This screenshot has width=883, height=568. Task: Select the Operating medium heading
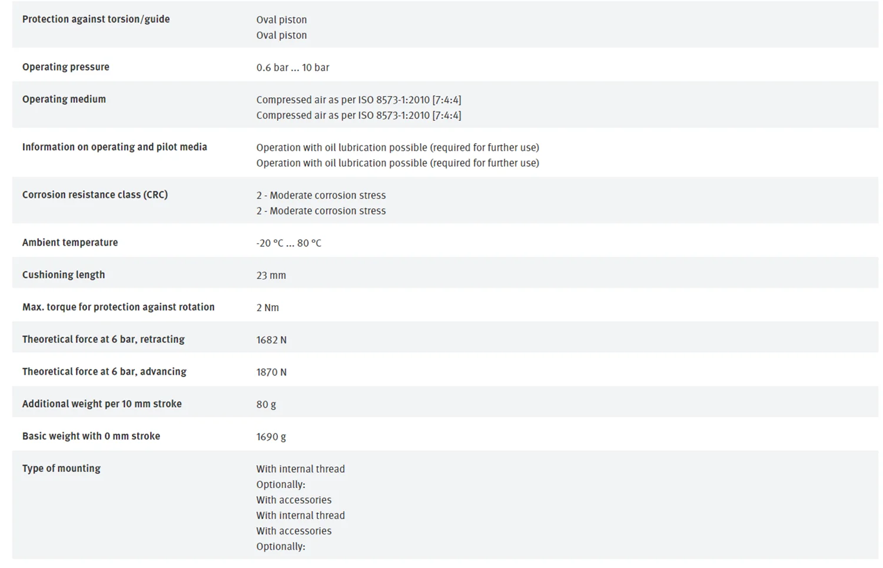coord(64,99)
